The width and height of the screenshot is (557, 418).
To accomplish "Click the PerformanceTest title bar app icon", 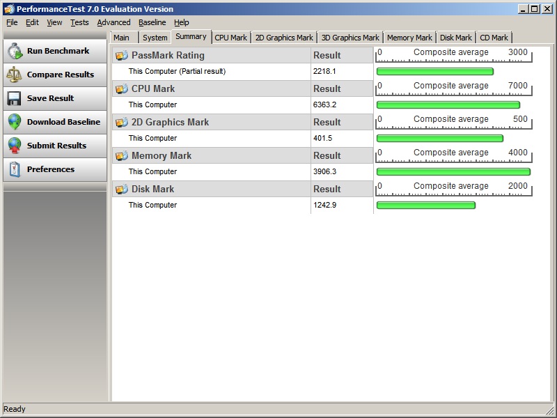I will pos(9,9).
